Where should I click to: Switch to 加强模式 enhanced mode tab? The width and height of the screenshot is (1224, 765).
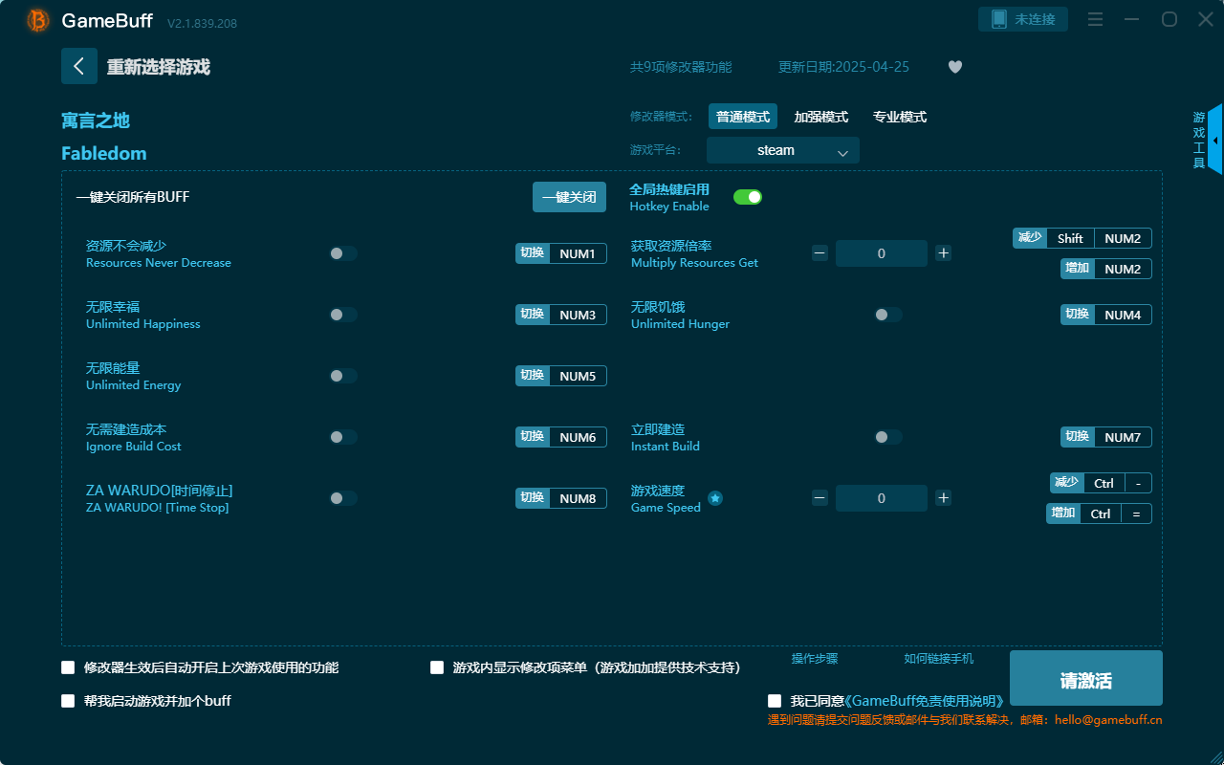tap(821, 117)
